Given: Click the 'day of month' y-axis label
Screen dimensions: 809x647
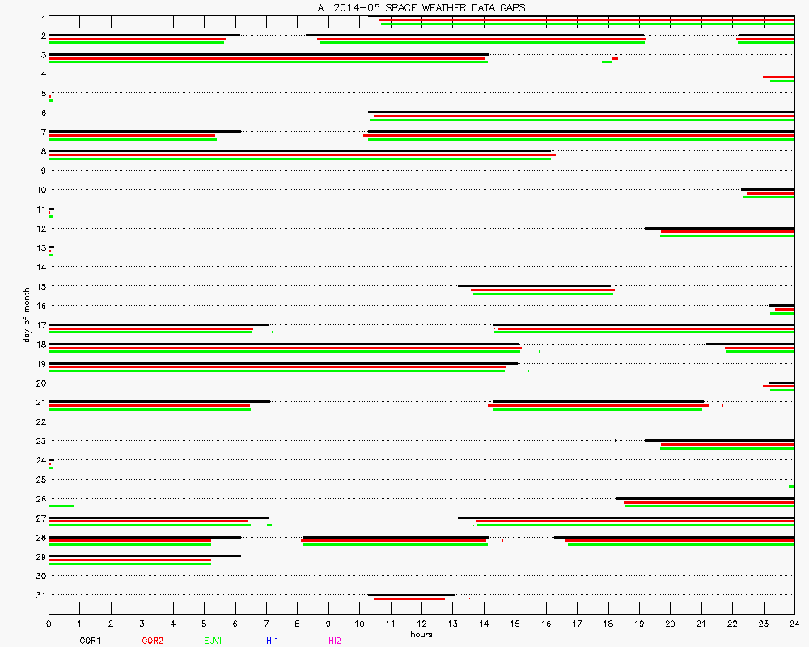Looking at the screenshot, I should (x=27, y=314).
